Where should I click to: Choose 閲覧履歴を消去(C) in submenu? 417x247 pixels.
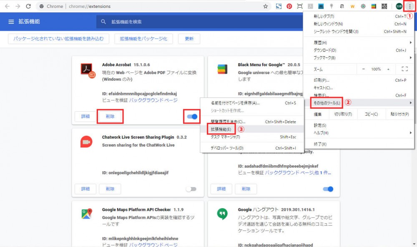point(252,122)
